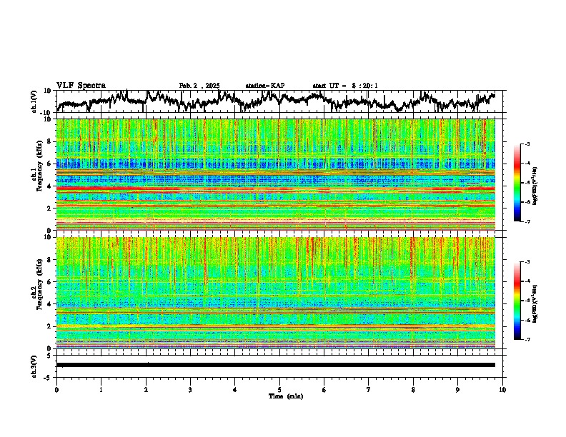Click the time axis tick label "10"
Viewport: 566px width, 437px height.
(x=502, y=390)
